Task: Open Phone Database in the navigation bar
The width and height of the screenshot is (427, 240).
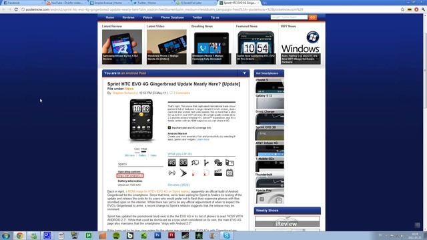Action: tap(172, 17)
